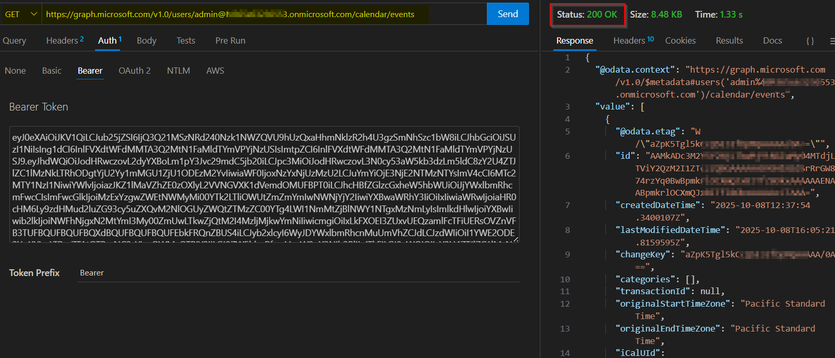Click the Size 8.48 KB text
The height and width of the screenshot is (358, 835).
click(x=656, y=15)
